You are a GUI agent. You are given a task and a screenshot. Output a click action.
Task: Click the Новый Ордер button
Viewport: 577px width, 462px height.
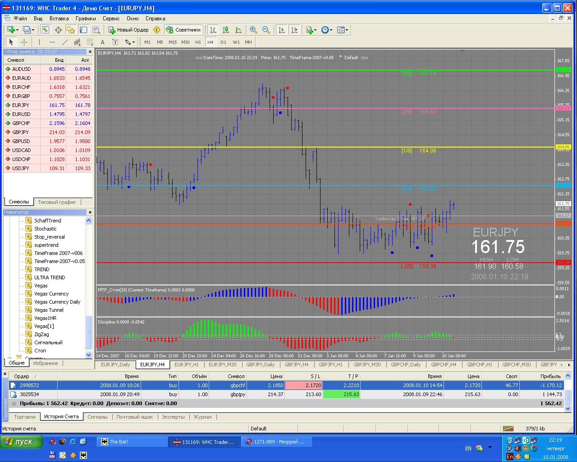coord(128,30)
